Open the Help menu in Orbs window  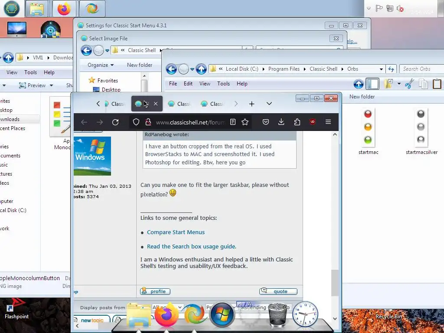tap(242, 84)
